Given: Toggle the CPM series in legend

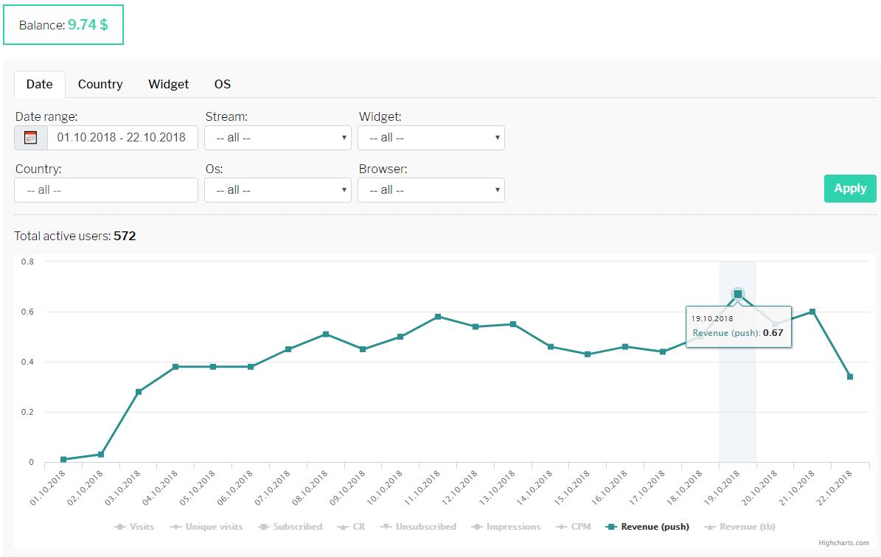Looking at the screenshot, I should (574, 527).
